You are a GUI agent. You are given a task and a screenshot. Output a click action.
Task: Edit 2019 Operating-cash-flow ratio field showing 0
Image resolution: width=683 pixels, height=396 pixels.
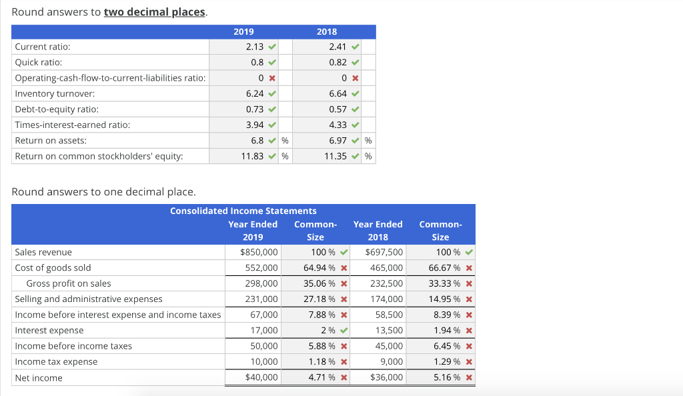tap(244, 78)
